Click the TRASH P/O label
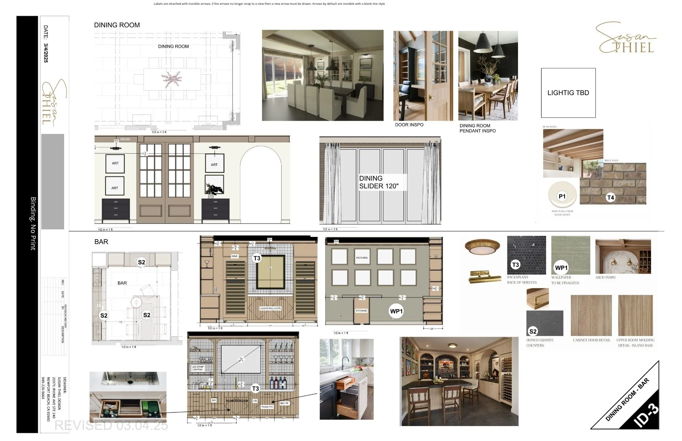682x441 pixels. coord(267,407)
